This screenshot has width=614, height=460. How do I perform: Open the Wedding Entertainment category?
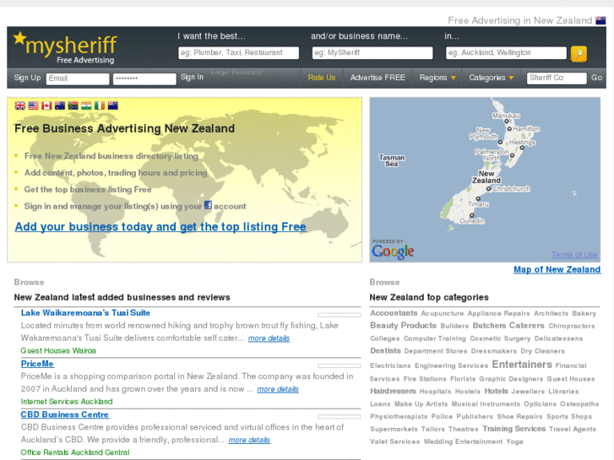(463, 441)
